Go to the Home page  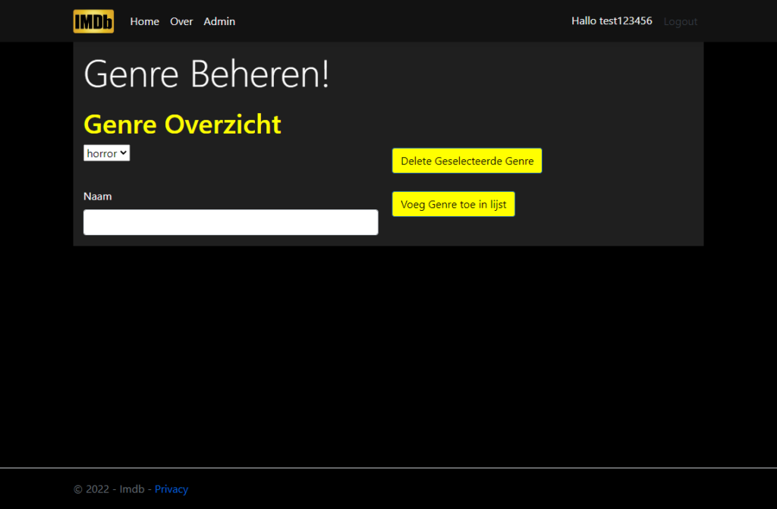[145, 21]
